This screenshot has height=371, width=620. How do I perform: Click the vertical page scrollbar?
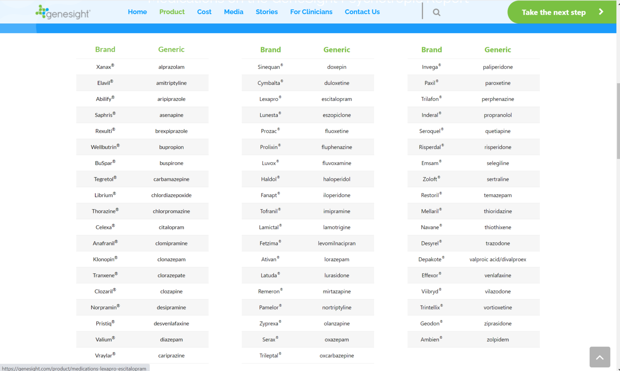coord(618,121)
